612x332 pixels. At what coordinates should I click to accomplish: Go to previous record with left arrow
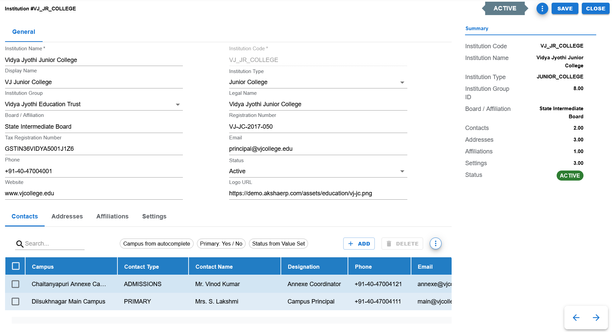[576, 318]
